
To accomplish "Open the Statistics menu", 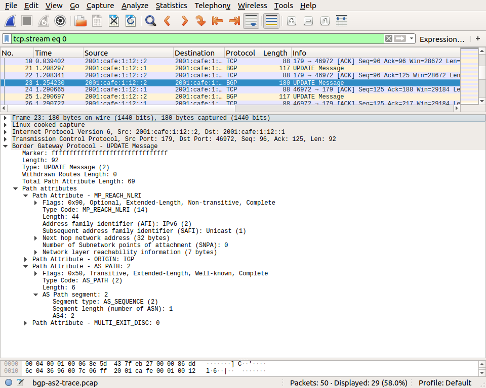I will (172, 6).
